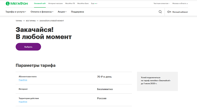197x108 pixels.
Task: Open МегаФон ТВ tab
Action: [x=70, y=4]
